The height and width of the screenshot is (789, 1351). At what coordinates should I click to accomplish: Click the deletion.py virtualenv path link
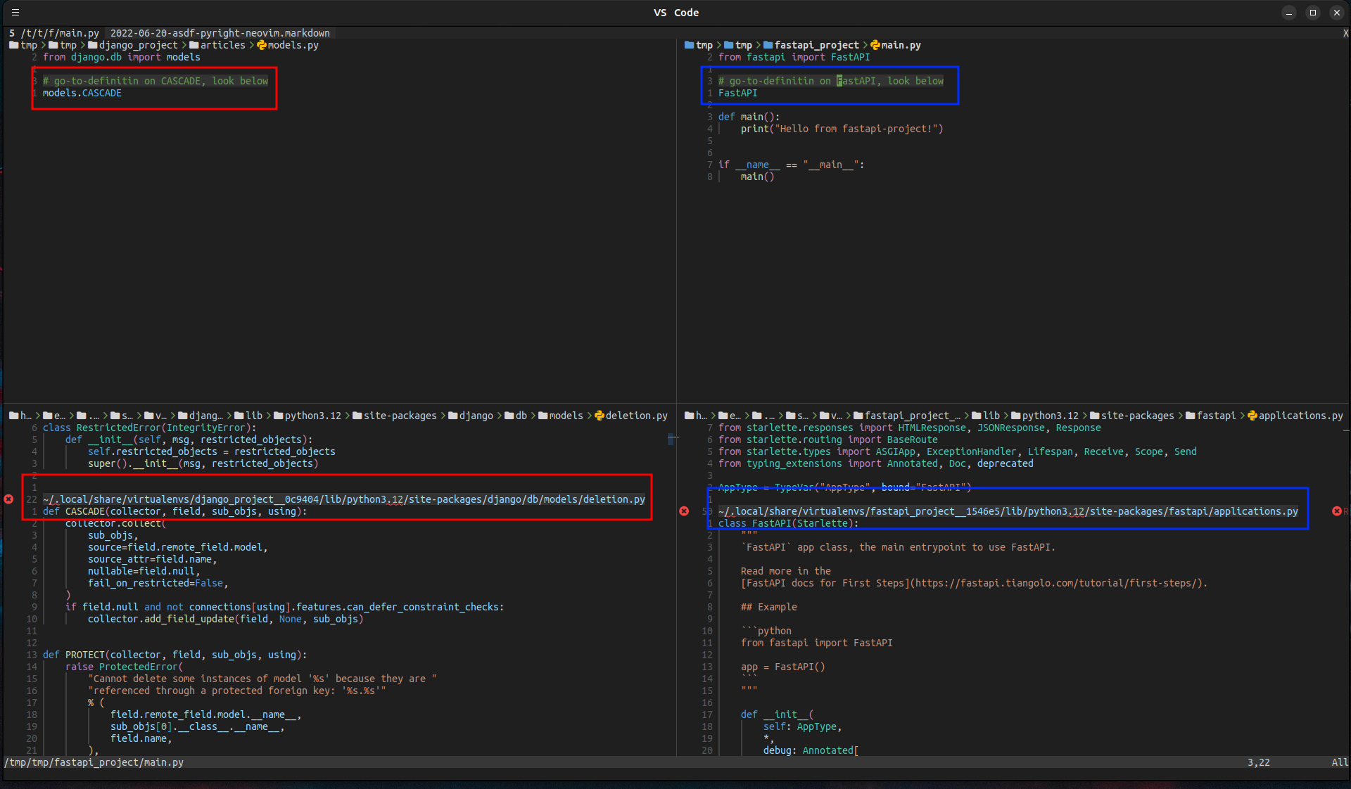(x=344, y=499)
